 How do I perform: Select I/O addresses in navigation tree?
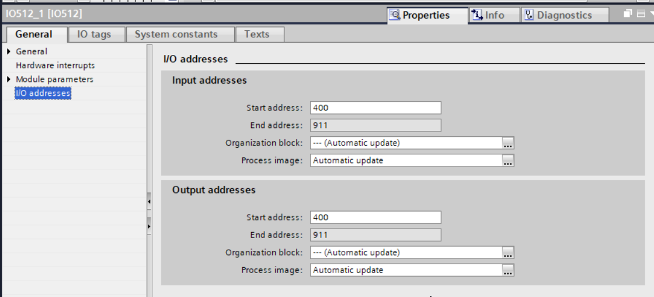[x=43, y=93]
